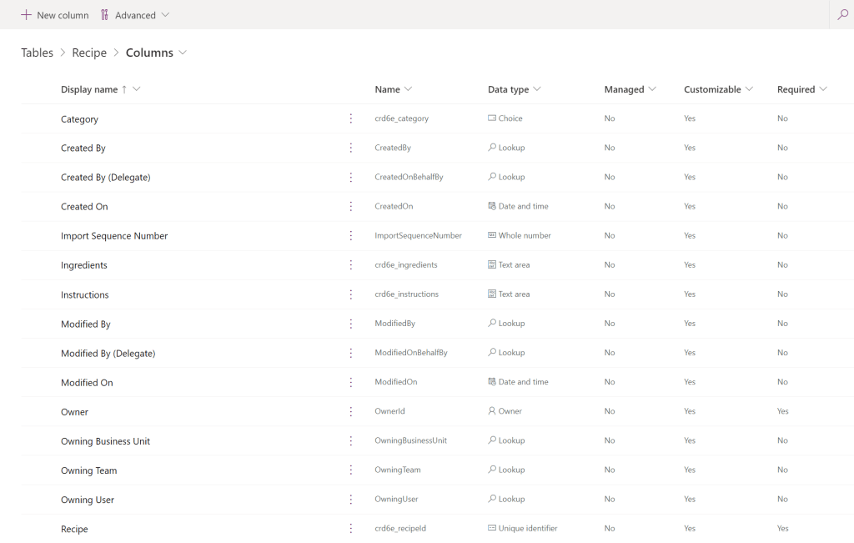
Task: Navigate to Tables breadcrumb
Action: 37,53
